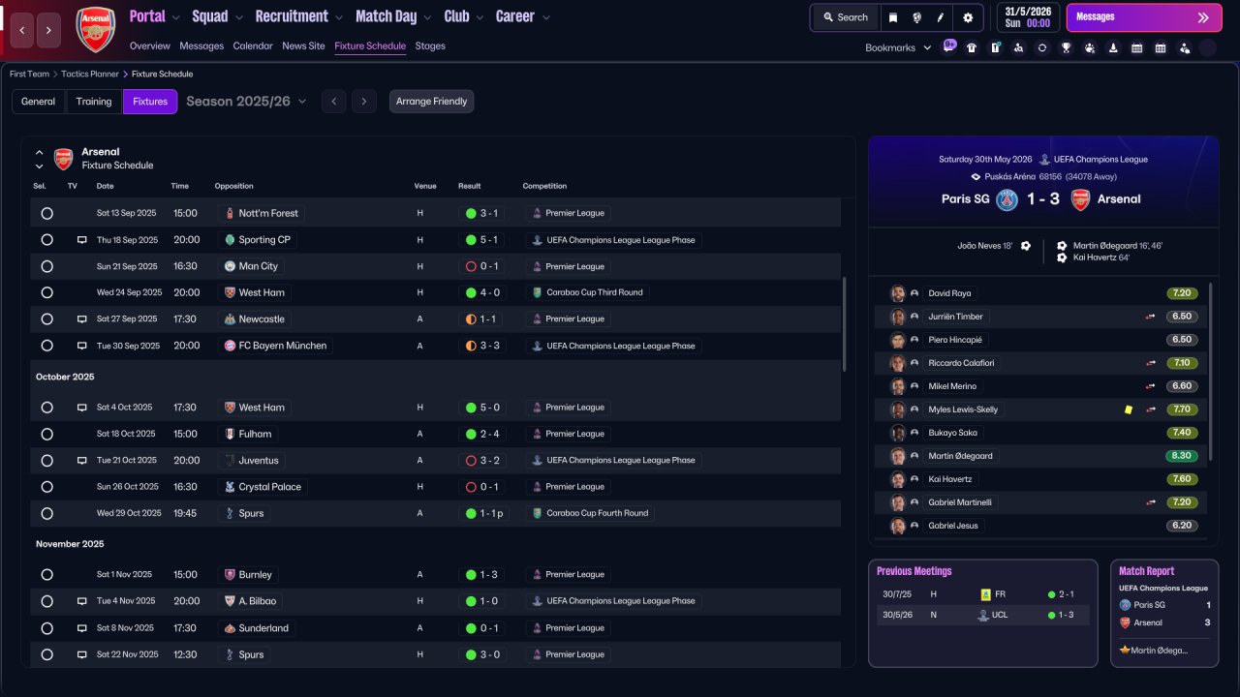Click the TV icon on the FC Bayern München row

pos(81,346)
